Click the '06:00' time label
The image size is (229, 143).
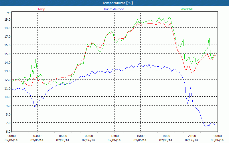point(63,136)
